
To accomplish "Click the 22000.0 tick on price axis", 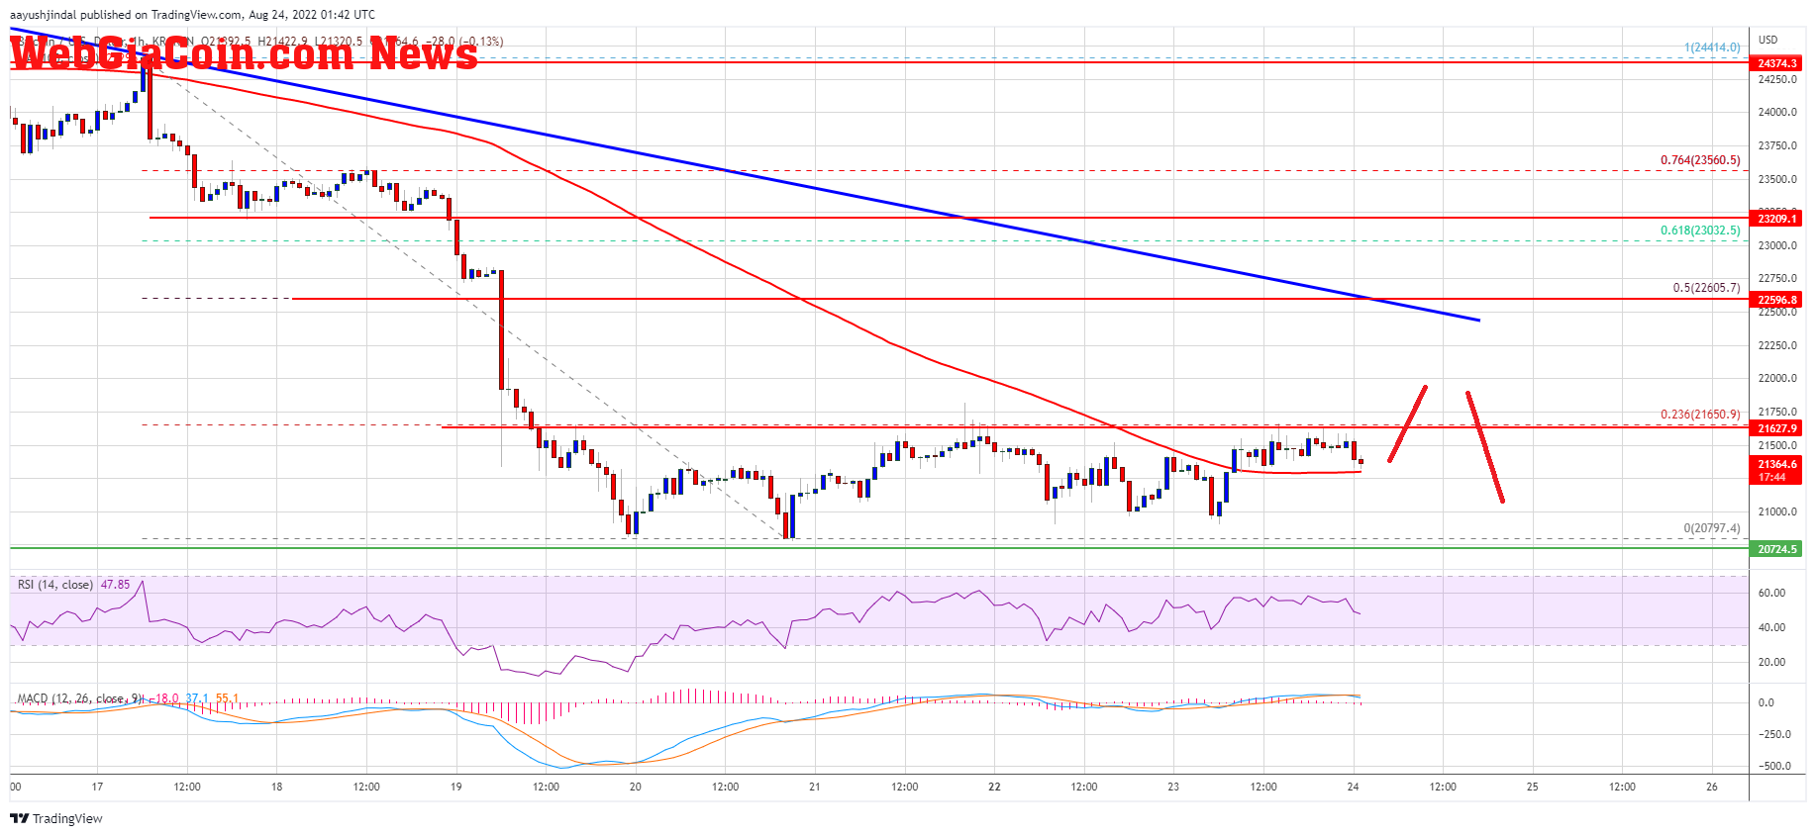I will 1777,379.
